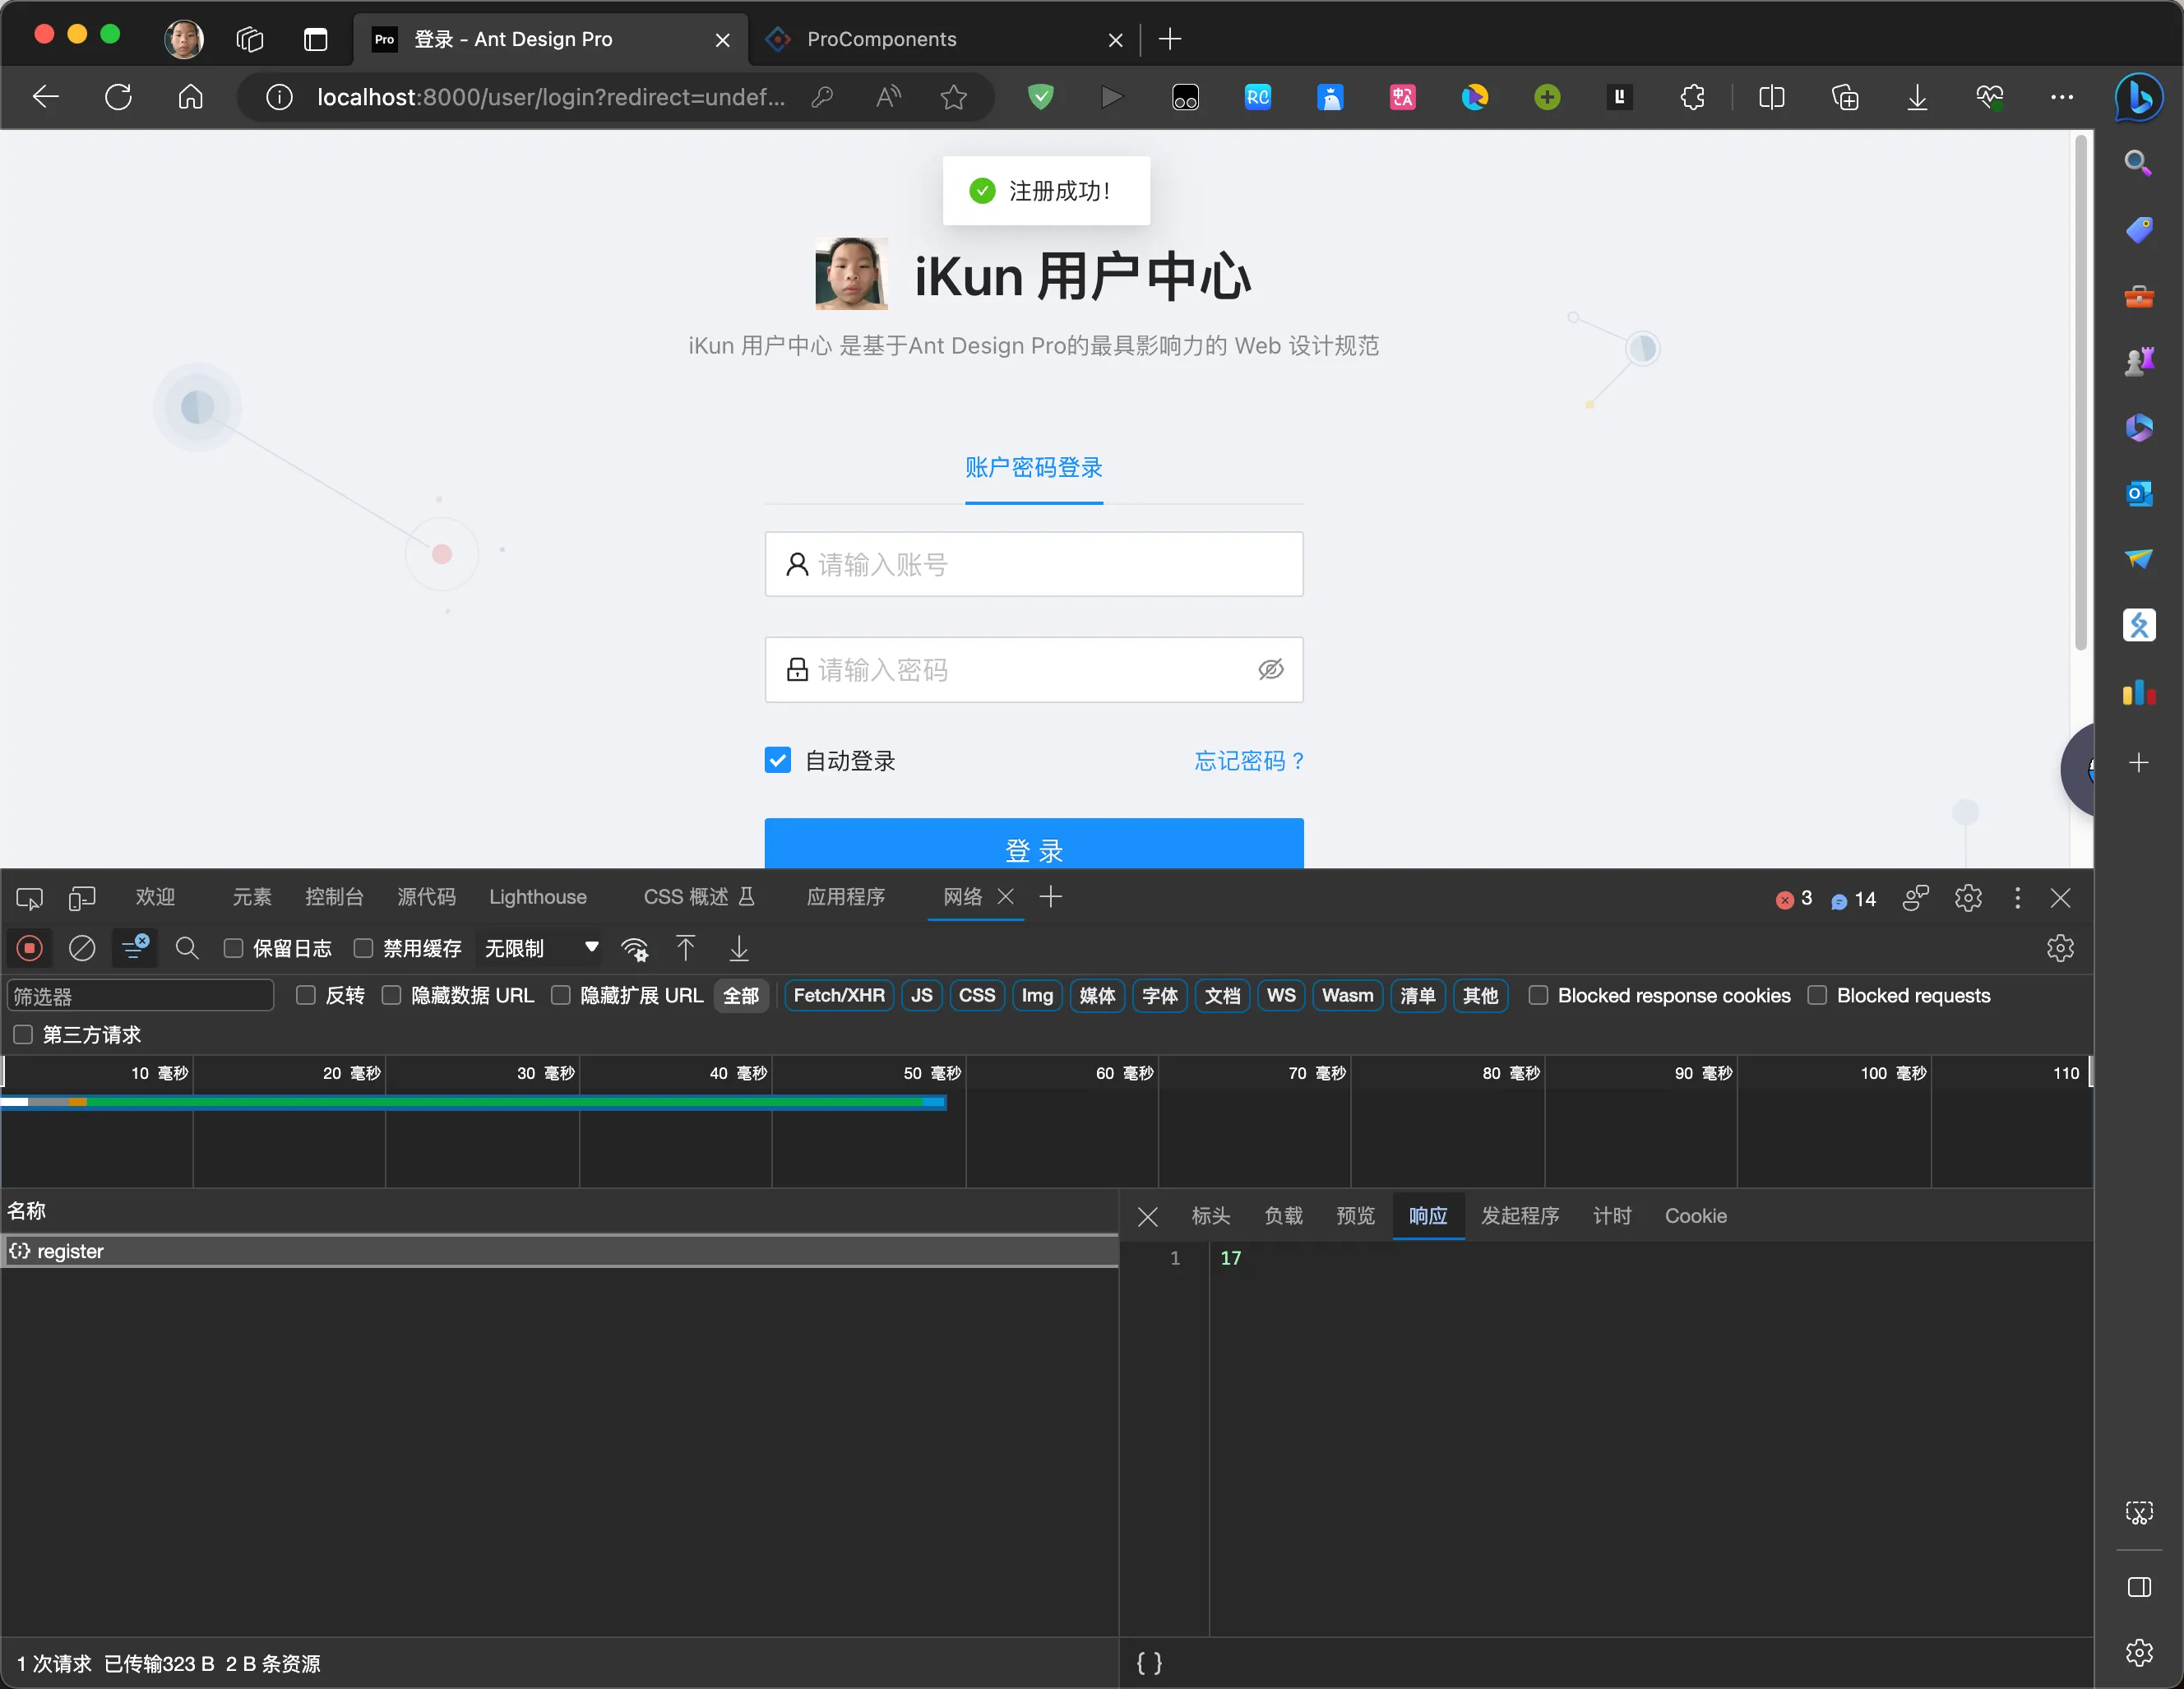Viewport: 2184px width, 1689px height.
Task: Open Outlook in the Edge sidebar
Action: coord(2138,493)
